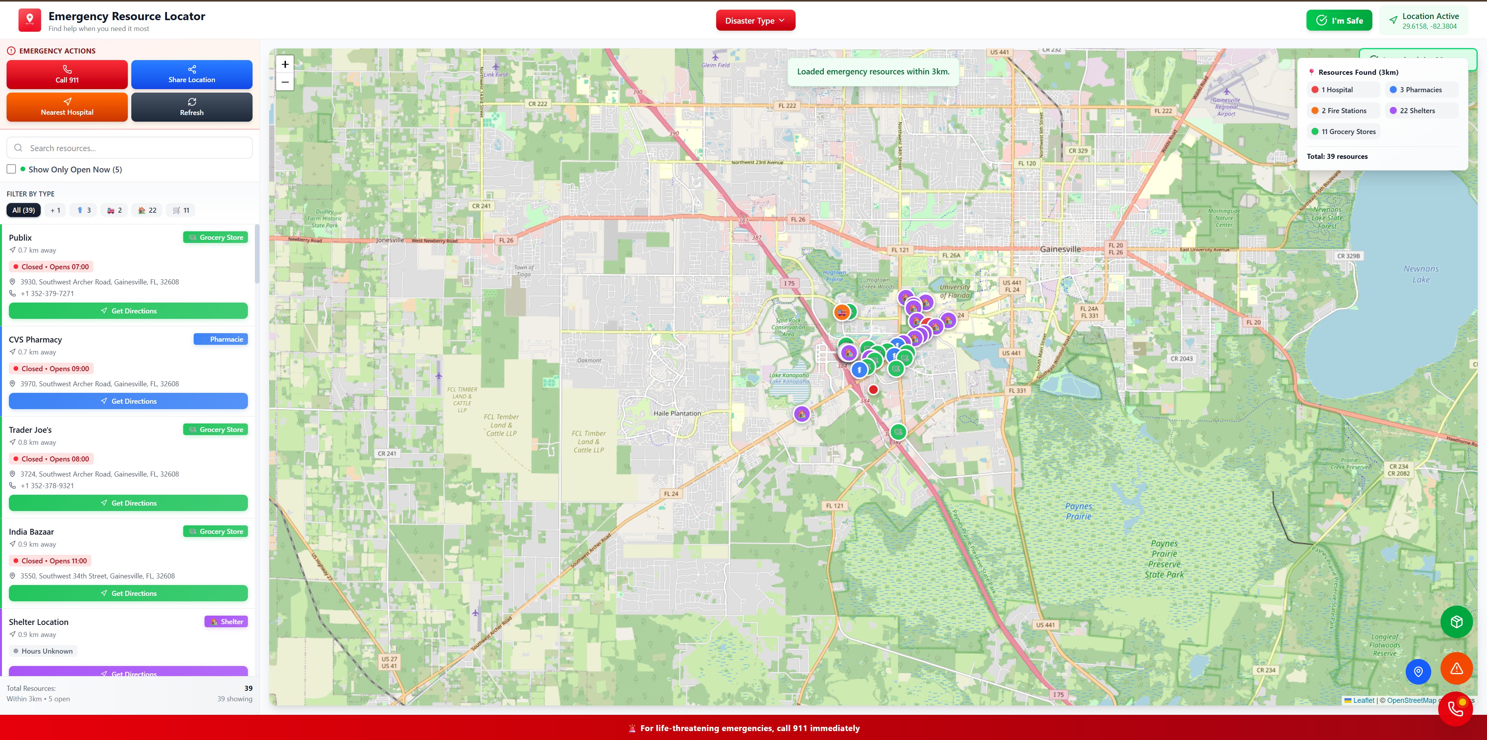This screenshot has height=740, width=1487.
Task: Enable Show Only Open Now checkbox
Action: pyautogui.click(x=12, y=169)
